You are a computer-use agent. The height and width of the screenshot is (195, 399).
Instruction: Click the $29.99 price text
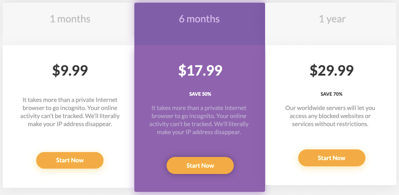331,70
